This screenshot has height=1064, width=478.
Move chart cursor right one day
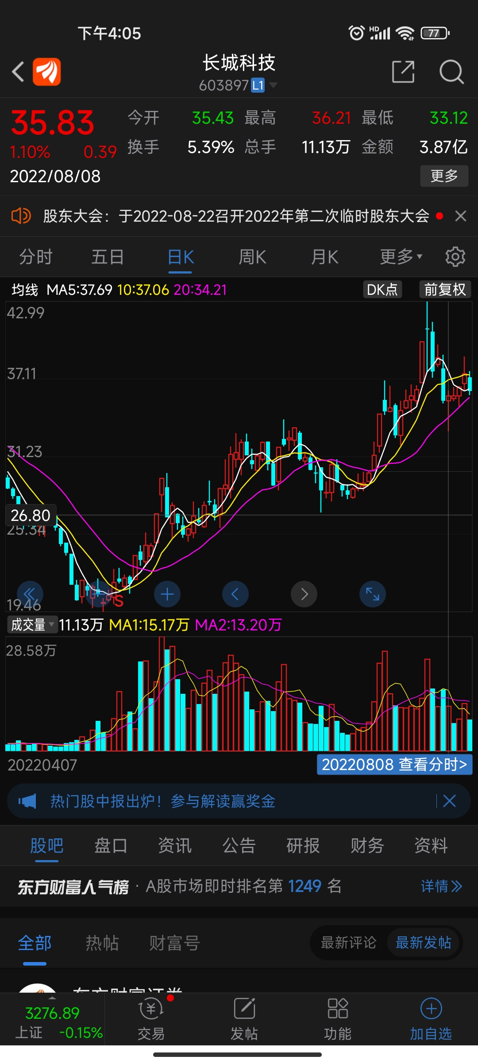[x=304, y=594]
